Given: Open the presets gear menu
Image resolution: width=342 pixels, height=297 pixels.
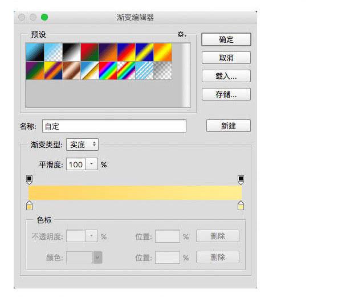Looking at the screenshot, I should click(x=182, y=34).
